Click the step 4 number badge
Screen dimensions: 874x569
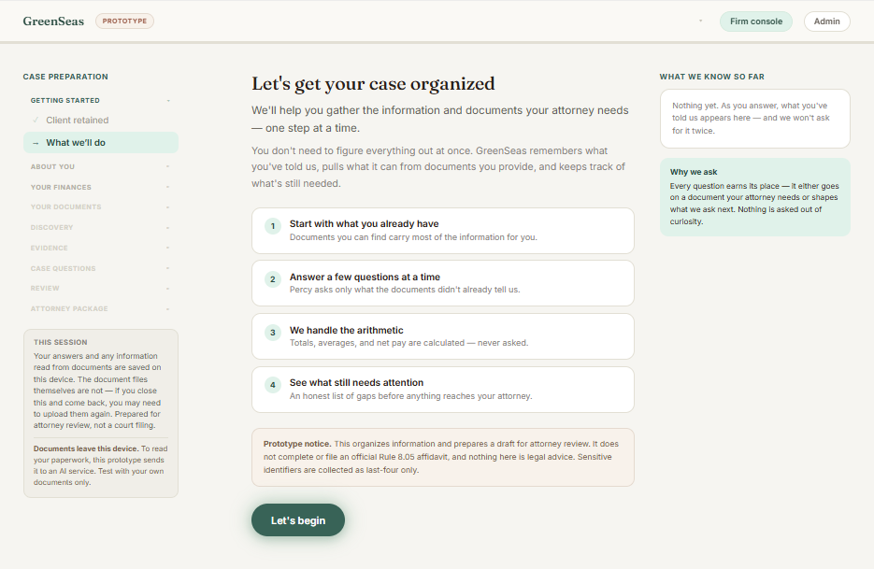273,385
